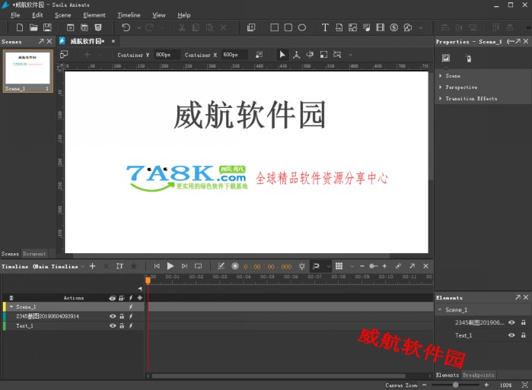Open the undo history dropdown arrow

point(139,28)
